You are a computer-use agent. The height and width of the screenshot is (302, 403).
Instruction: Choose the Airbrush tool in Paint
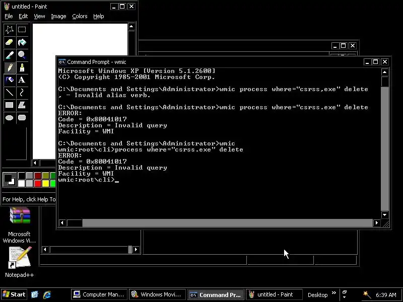pyautogui.click(x=10, y=80)
